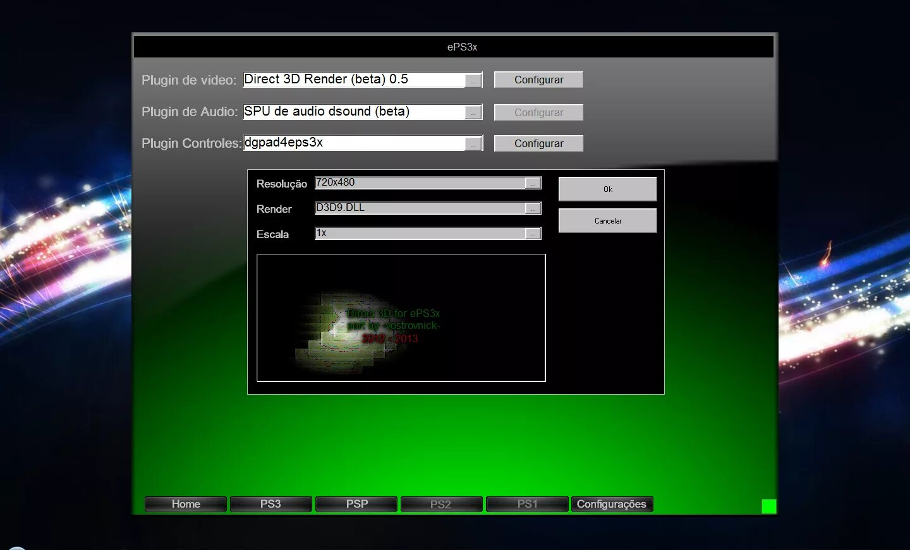Click the Resolução label
Image resolution: width=910 pixels, height=550 pixels.
[x=282, y=184]
